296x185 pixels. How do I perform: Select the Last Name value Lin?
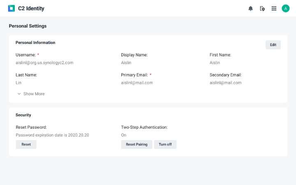click(18, 83)
